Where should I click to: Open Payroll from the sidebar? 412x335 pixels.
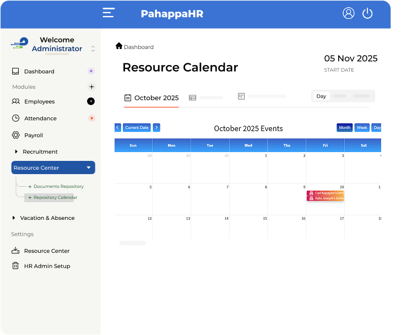click(x=33, y=135)
